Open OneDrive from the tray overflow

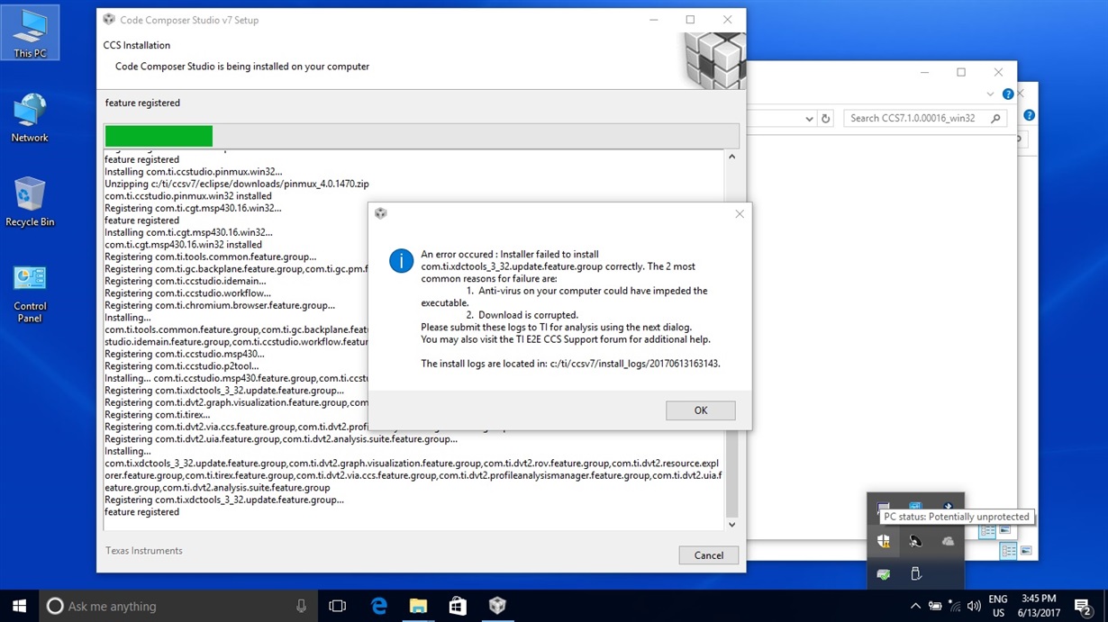(949, 541)
